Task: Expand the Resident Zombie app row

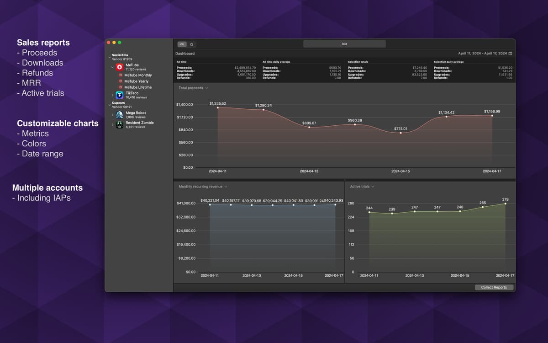Action: click(113, 125)
